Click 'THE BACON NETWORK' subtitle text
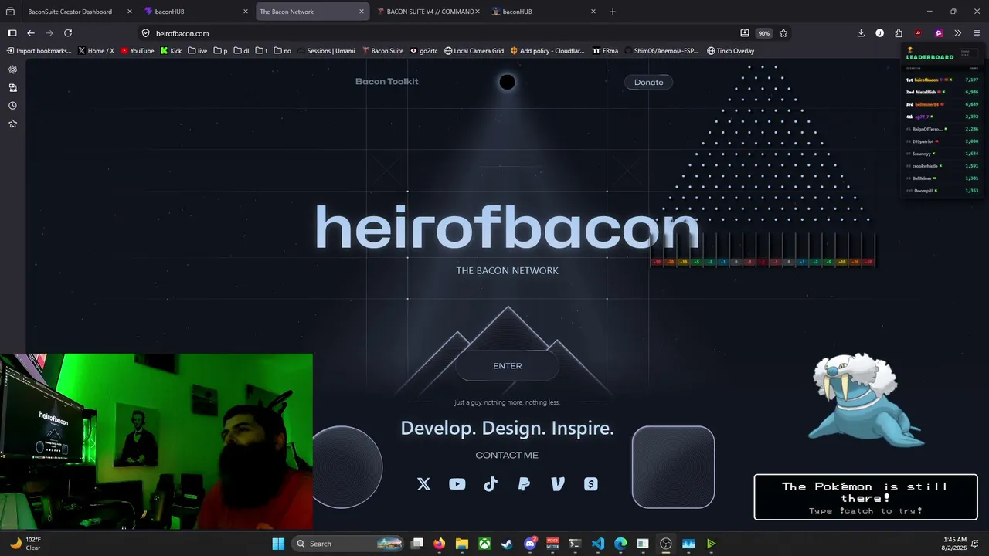 point(507,270)
